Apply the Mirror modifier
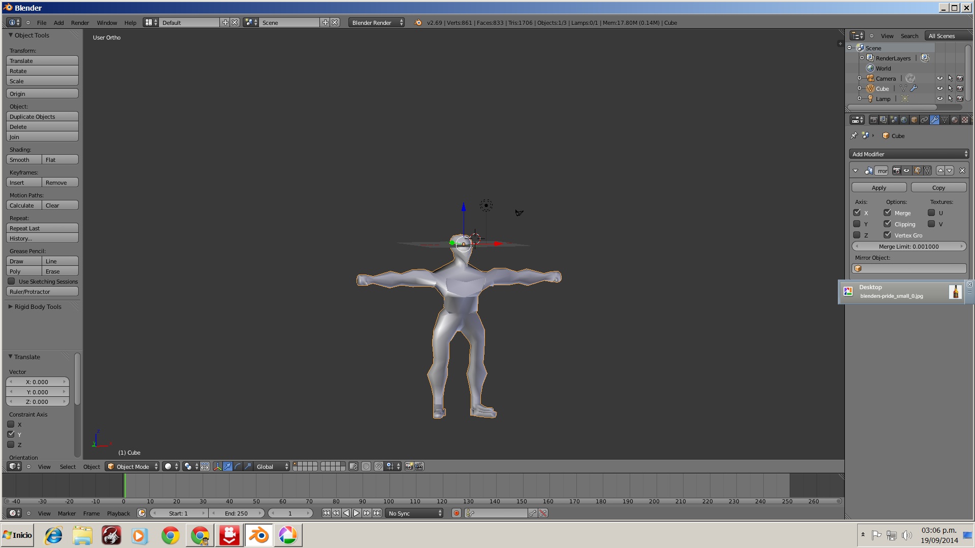The height and width of the screenshot is (548, 975). click(879, 188)
